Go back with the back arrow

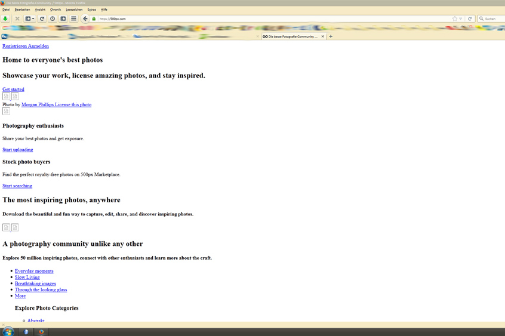coord(85,19)
